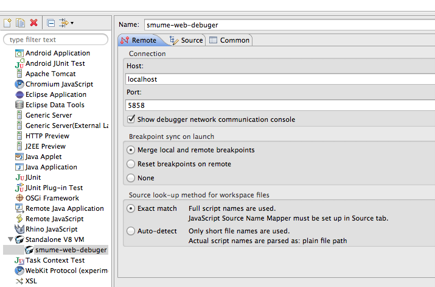Collapse the Standalone V8 VM tree node

point(10,239)
